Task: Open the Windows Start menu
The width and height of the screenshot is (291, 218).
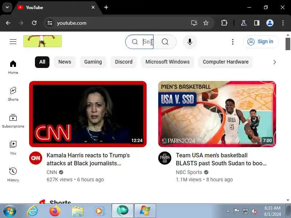Action: pyautogui.click(x=9, y=211)
